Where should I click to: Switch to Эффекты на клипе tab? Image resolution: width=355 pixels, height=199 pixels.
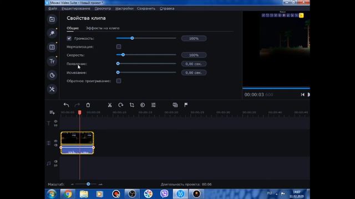pyautogui.click(x=103, y=28)
